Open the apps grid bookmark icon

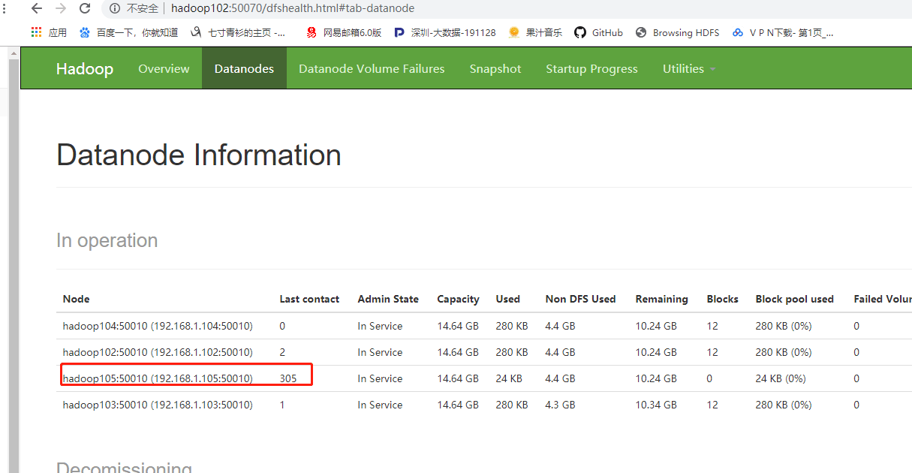click(x=36, y=32)
